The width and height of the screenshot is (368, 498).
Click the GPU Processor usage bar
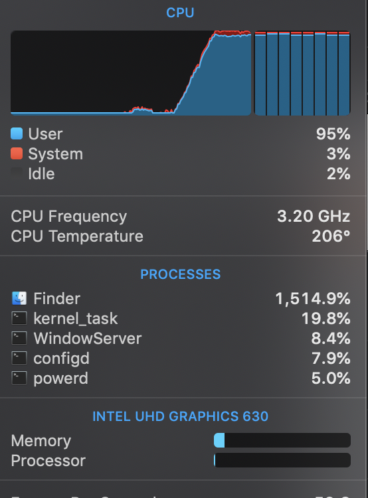pyautogui.click(x=282, y=460)
